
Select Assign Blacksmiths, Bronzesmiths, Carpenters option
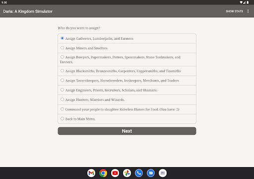(x=127, y=71)
